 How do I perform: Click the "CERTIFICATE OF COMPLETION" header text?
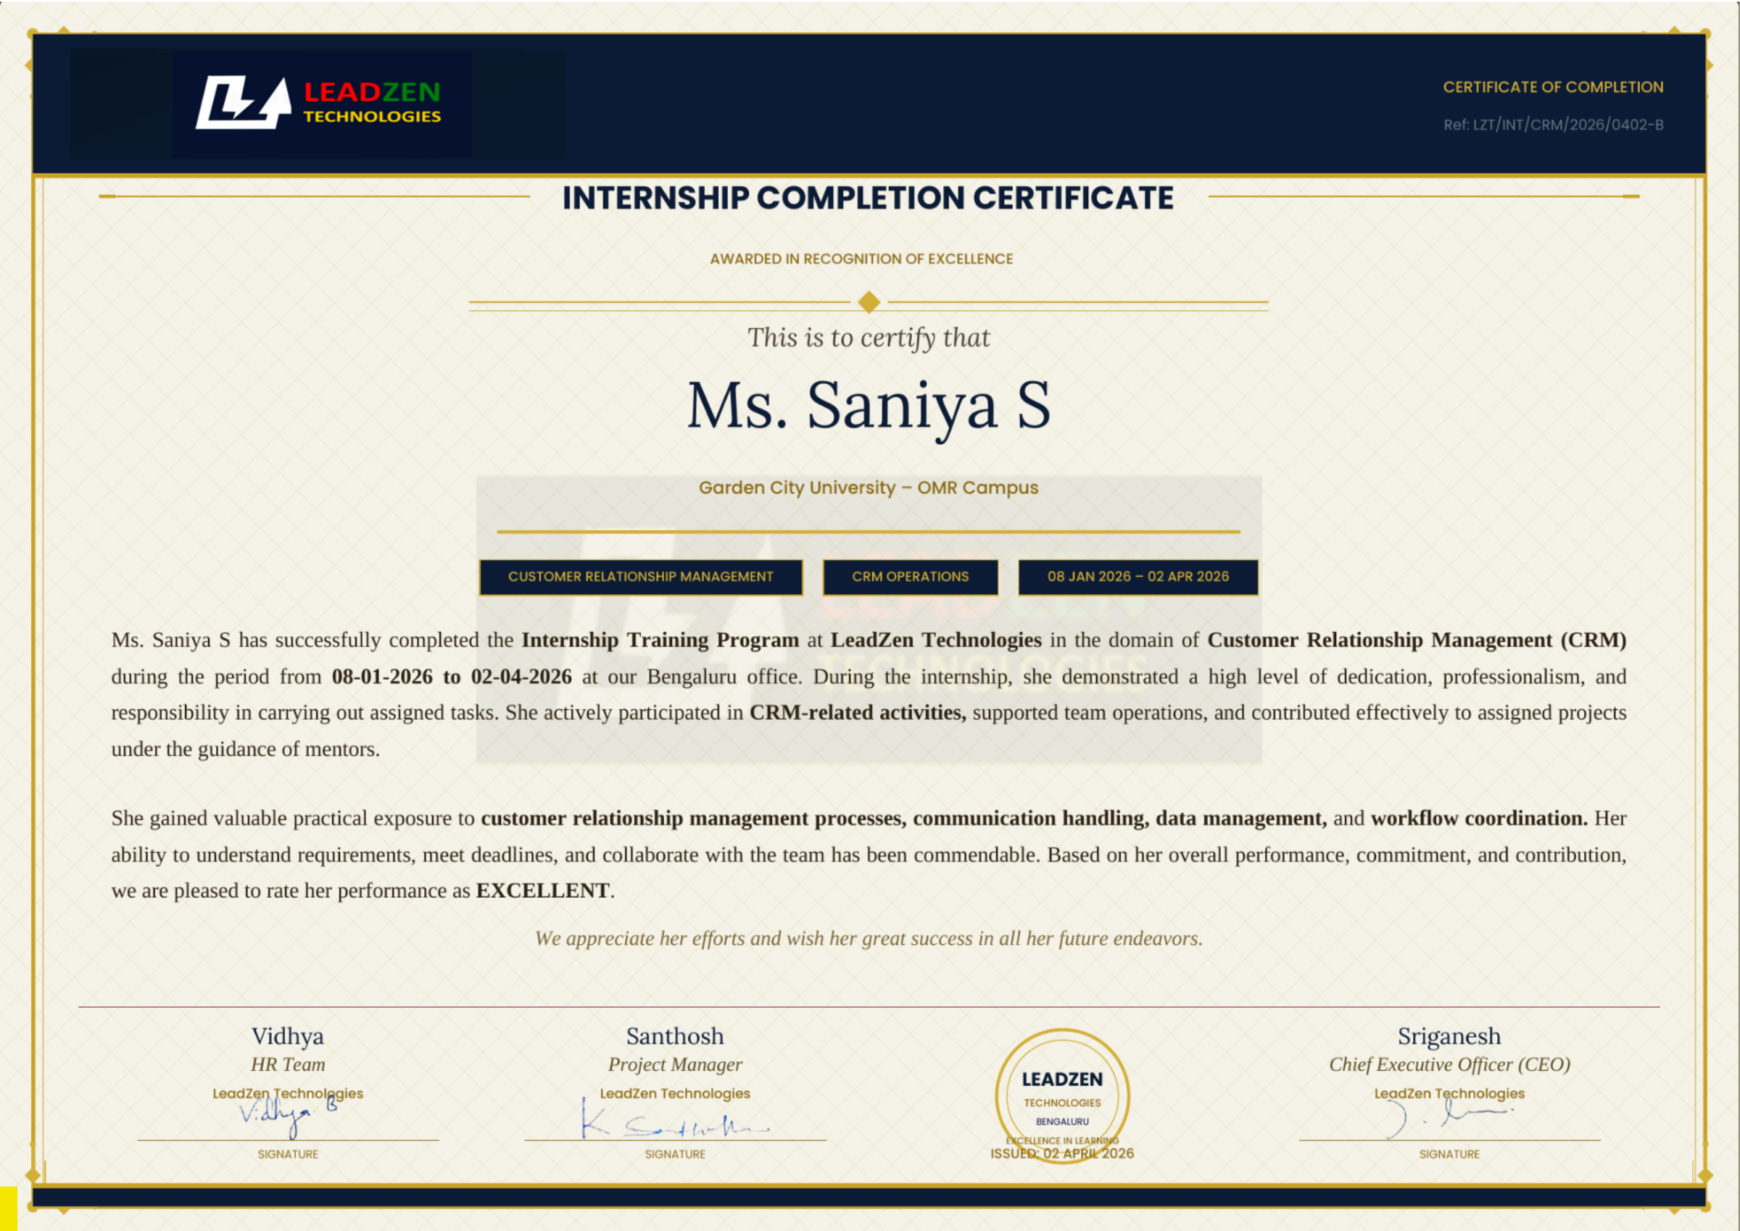pyautogui.click(x=1553, y=87)
